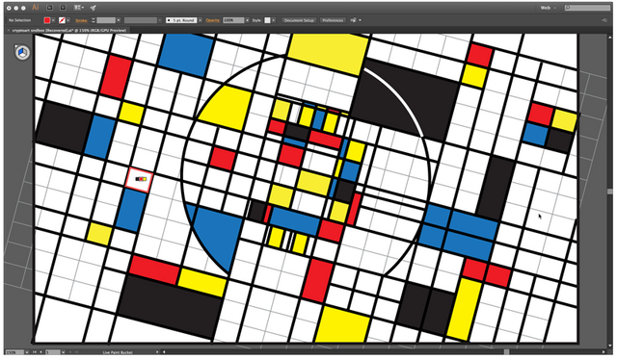Close the cryptoart sndbox document tab
This screenshot has height=359, width=617.
click(x=9, y=30)
